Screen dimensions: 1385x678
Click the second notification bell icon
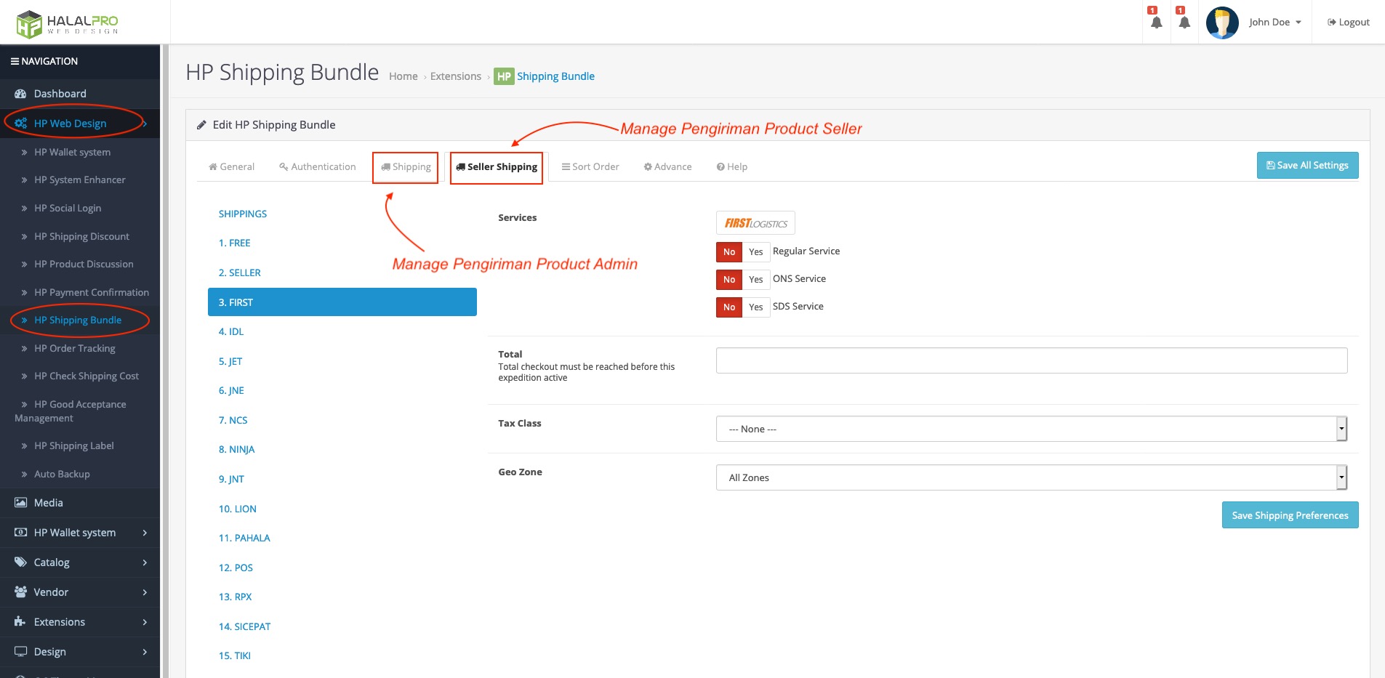[1184, 22]
